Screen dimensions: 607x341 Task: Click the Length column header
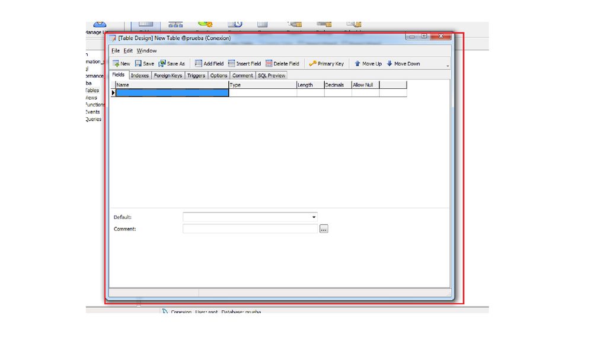(311, 85)
